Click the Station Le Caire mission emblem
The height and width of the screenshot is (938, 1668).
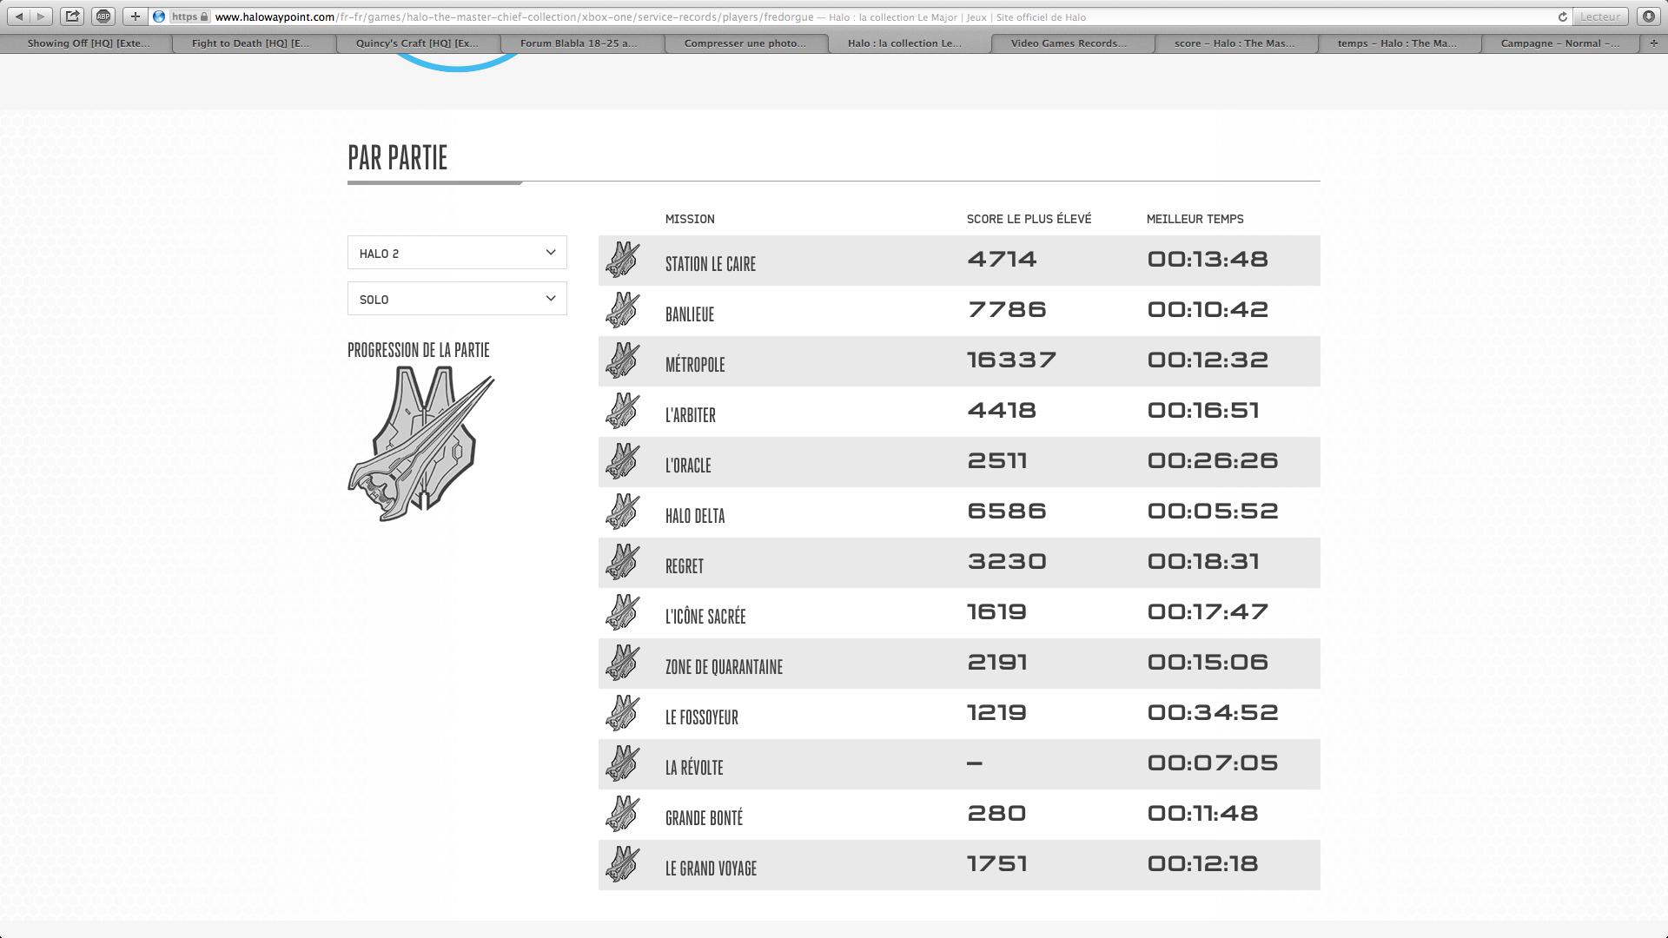tap(623, 260)
